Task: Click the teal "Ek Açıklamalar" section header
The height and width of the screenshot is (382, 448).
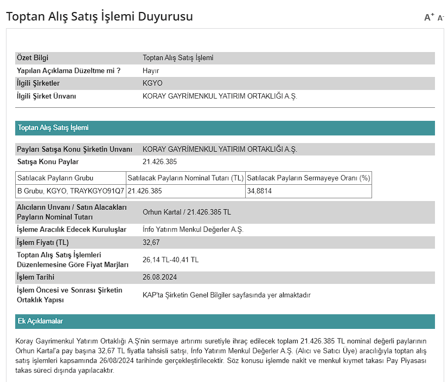Action: tap(225, 321)
